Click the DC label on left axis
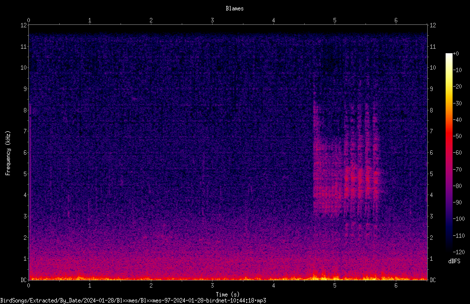This screenshot has height=304, width=470. 24,280
